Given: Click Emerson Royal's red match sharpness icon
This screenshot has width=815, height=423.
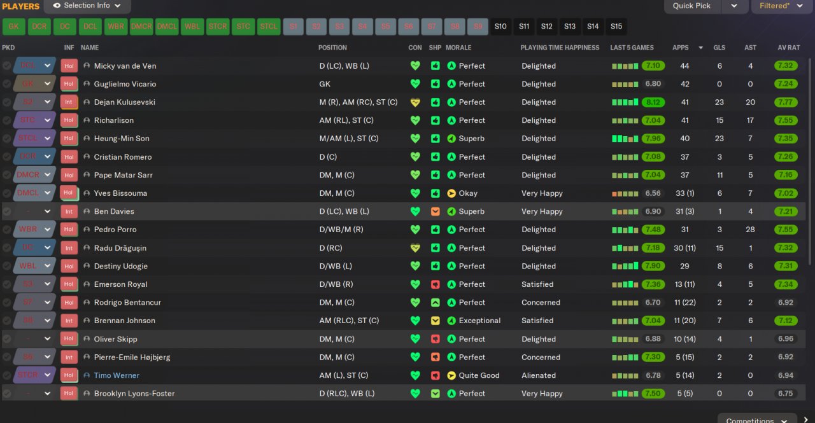Looking at the screenshot, I should pos(436,284).
